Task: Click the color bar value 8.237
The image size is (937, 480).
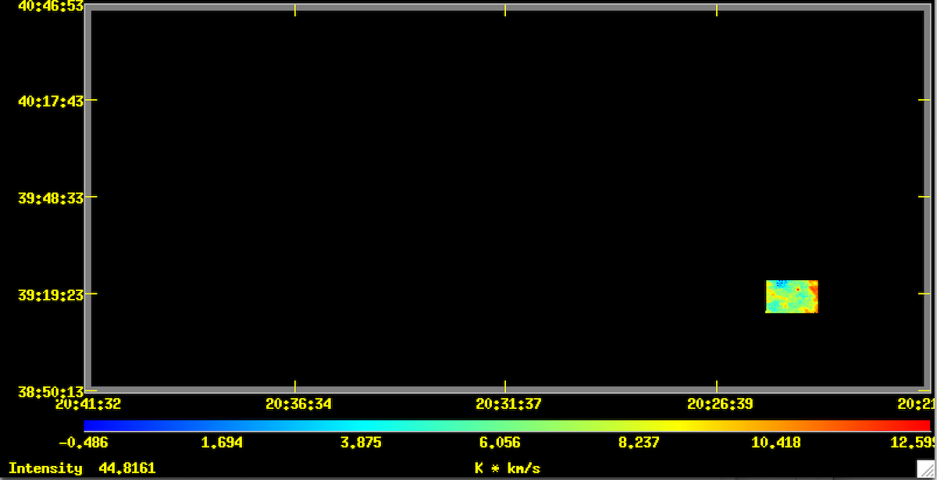Action: point(639,443)
